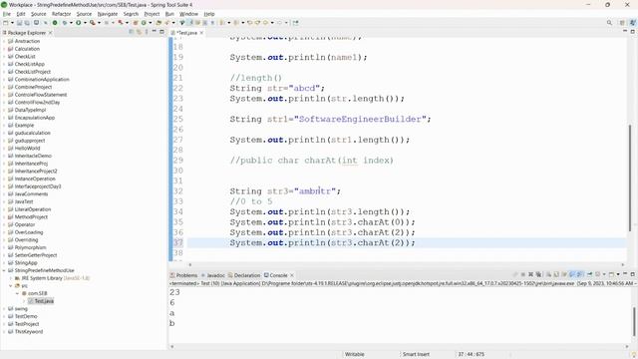Image resolution: width=638 pixels, height=359 pixels.
Task: Close the Package Explorer view
Action: pyautogui.click(x=51, y=33)
